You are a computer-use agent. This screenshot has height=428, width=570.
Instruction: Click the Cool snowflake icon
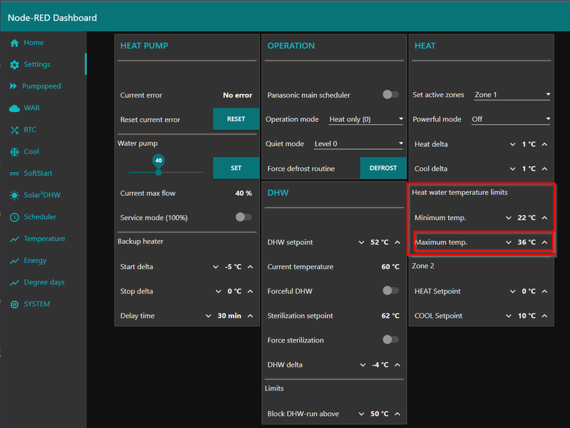pos(14,152)
